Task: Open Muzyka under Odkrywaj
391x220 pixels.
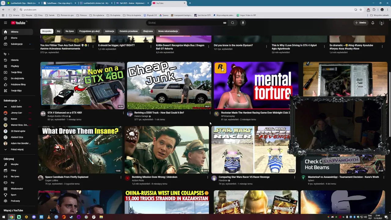Action: [18, 164]
